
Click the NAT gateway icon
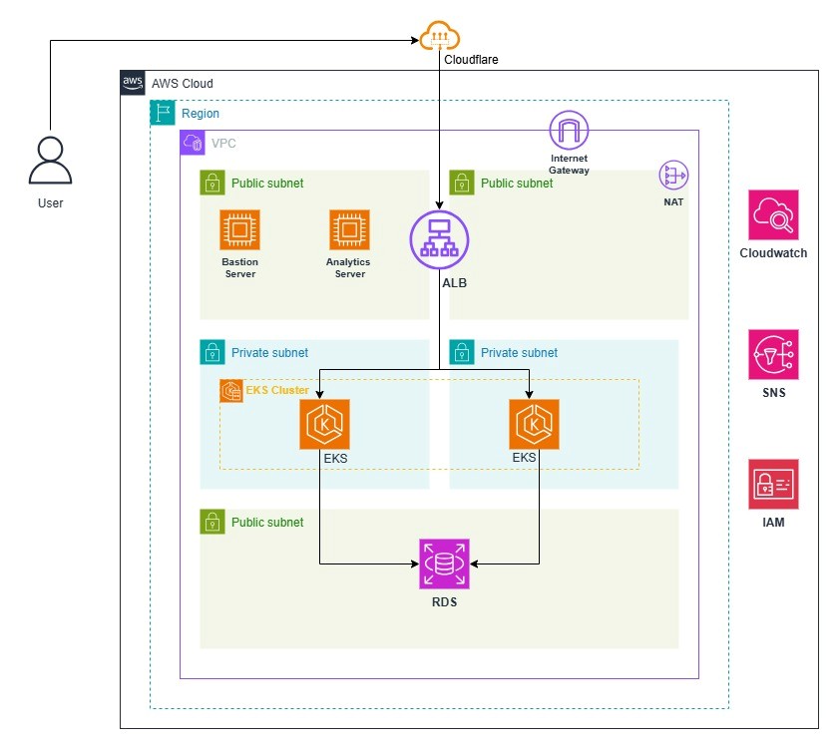tap(673, 175)
